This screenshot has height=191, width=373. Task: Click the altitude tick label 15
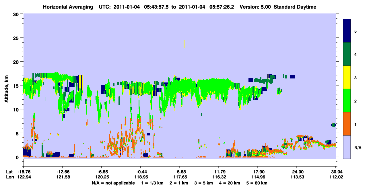(x=17, y=86)
